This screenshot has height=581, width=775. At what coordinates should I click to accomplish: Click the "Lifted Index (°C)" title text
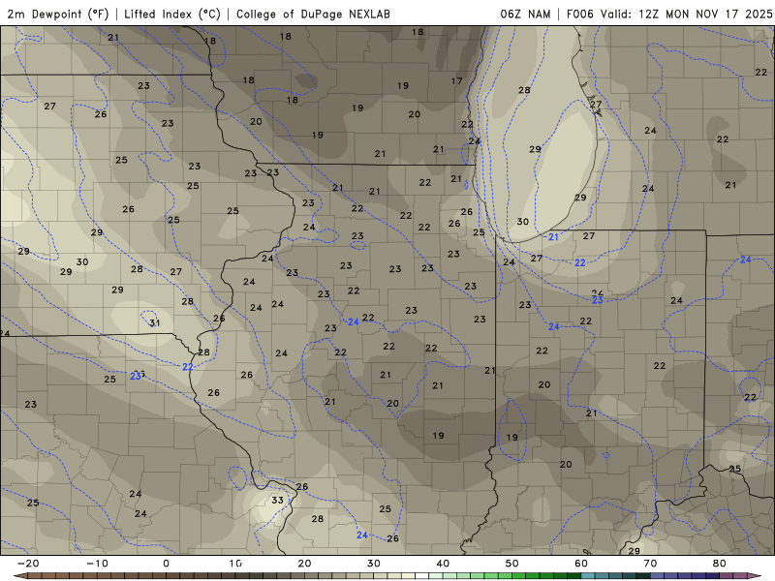tap(172, 14)
